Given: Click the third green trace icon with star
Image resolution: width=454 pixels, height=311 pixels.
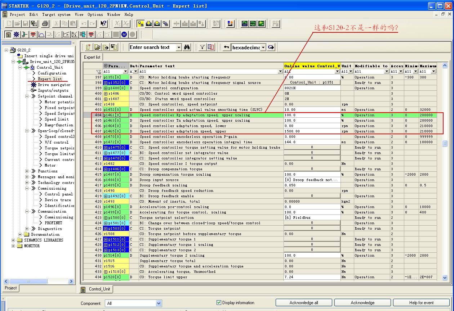Looking at the screenshot, I should click(261, 24).
